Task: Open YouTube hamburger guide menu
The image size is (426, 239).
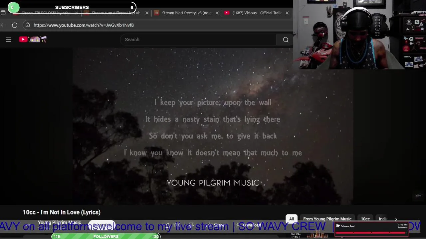Action: (9, 40)
